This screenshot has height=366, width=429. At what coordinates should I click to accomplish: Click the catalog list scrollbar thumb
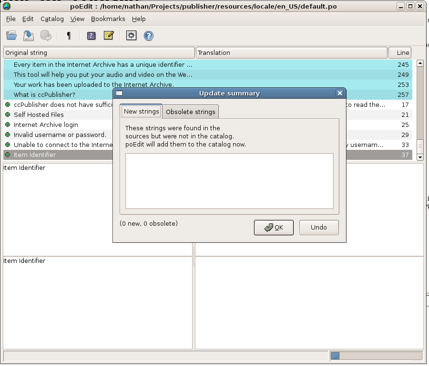(420, 146)
